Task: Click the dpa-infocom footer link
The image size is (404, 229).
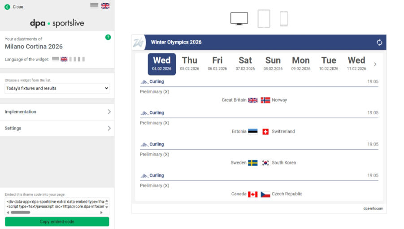Action: pos(373,208)
